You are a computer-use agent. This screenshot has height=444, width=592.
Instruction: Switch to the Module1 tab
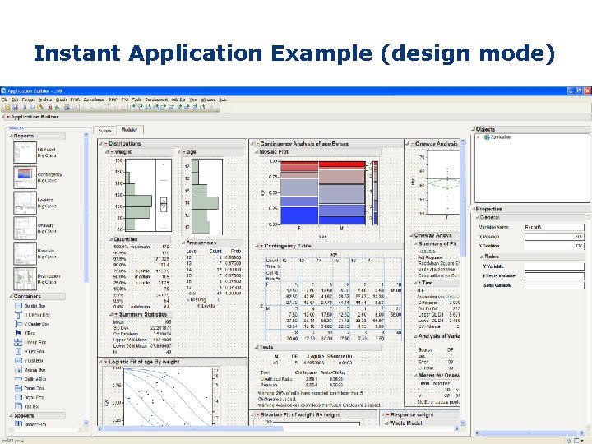click(x=130, y=130)
